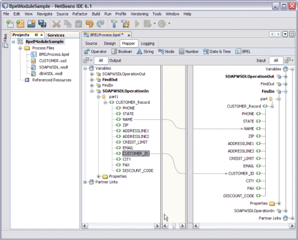Click the Profile Main Project icon
Screen dimensions: 298x240
162,24
